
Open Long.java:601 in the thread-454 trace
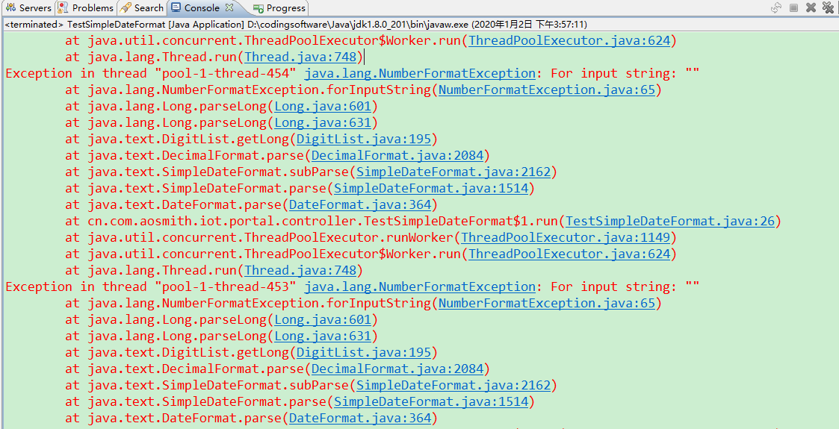pos(323,106)
